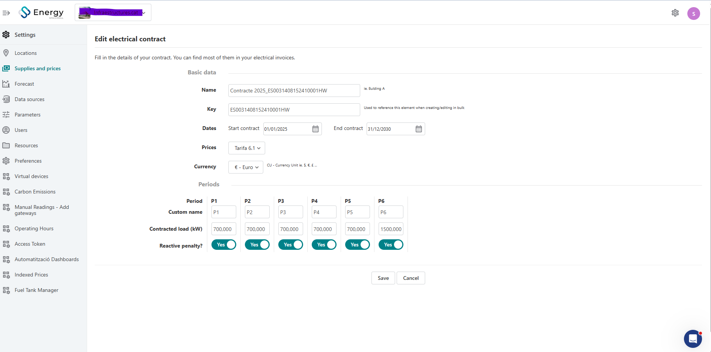Toggle P3 reactive penalty switch
Viewport: 711px width, 352px height.
(291, 245)
